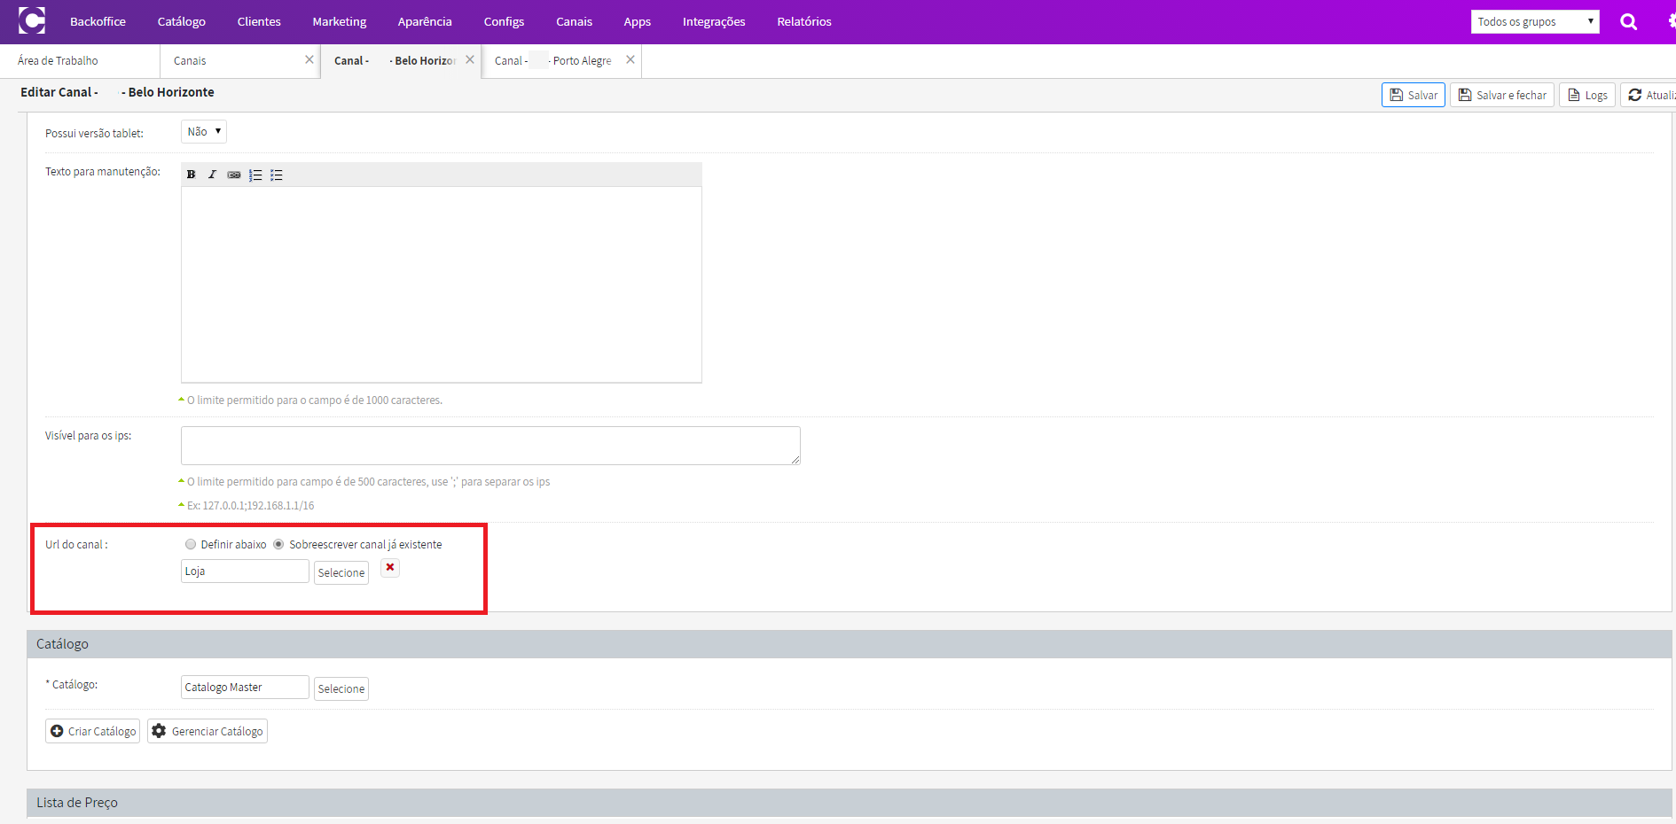1676x824 pixels.
Task: Open the Canais menu in the header
Action: click(575, 21)
